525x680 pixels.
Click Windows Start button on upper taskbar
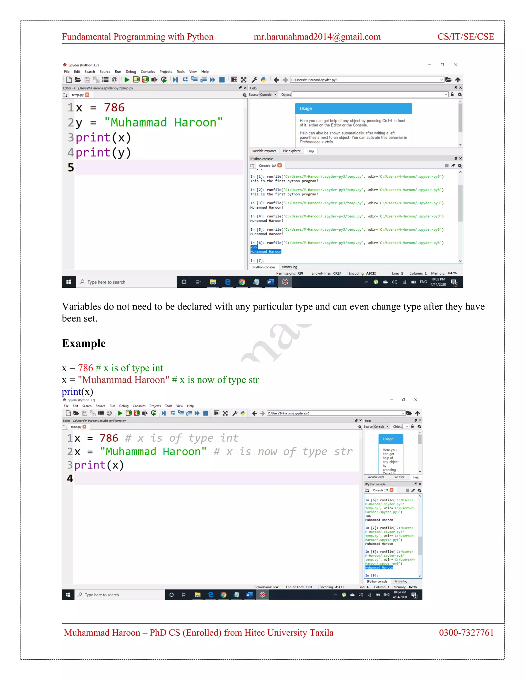coord(69,282)
